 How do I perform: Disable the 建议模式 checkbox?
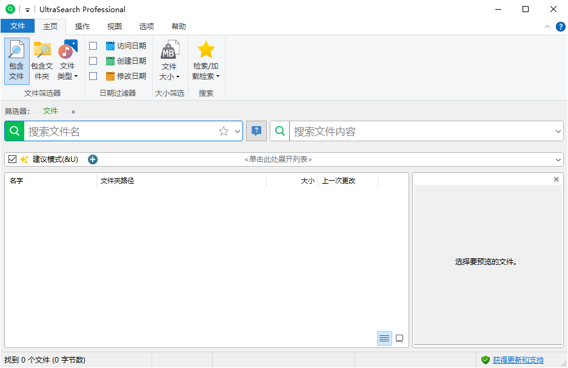[12, 159]
